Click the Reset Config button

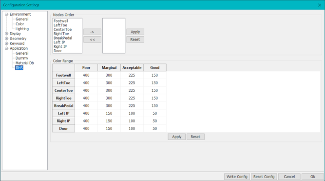(264, 177)
